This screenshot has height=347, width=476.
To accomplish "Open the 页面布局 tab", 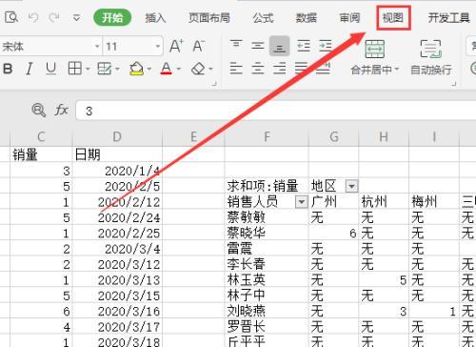I will click(209, 18).
